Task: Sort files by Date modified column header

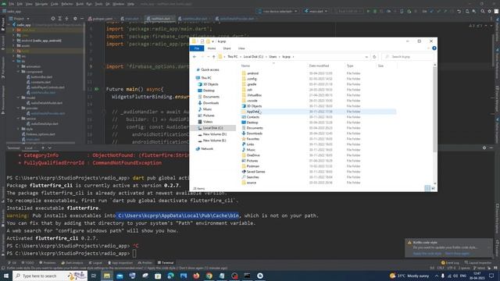Action: pyautogui.click(x=319, y=66)
